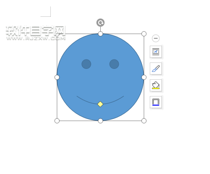This screenshot has width=210, height=174.
Task: Select the top-center sizing handle
Action: click(100, 34)
